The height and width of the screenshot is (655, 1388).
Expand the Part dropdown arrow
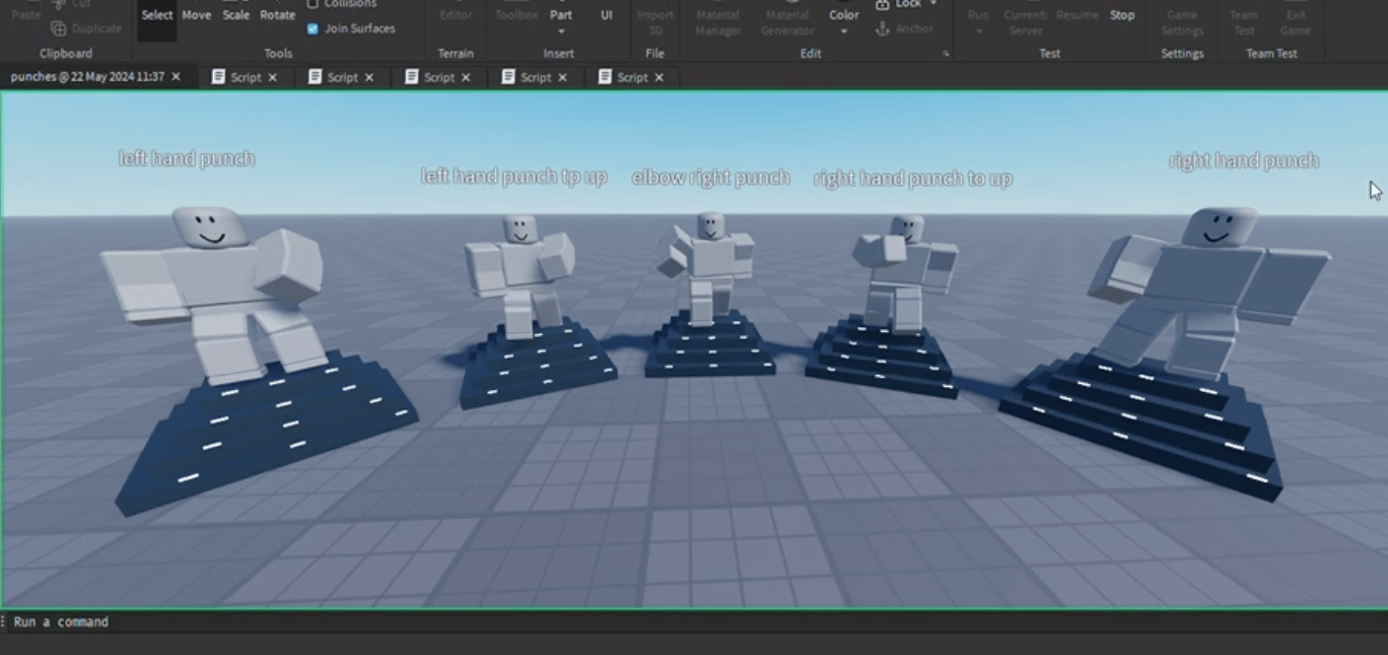pos(561,32)
